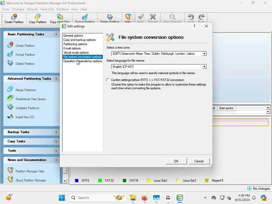
Task: Expand the Copy Tasks section
Action: (56, 142)
